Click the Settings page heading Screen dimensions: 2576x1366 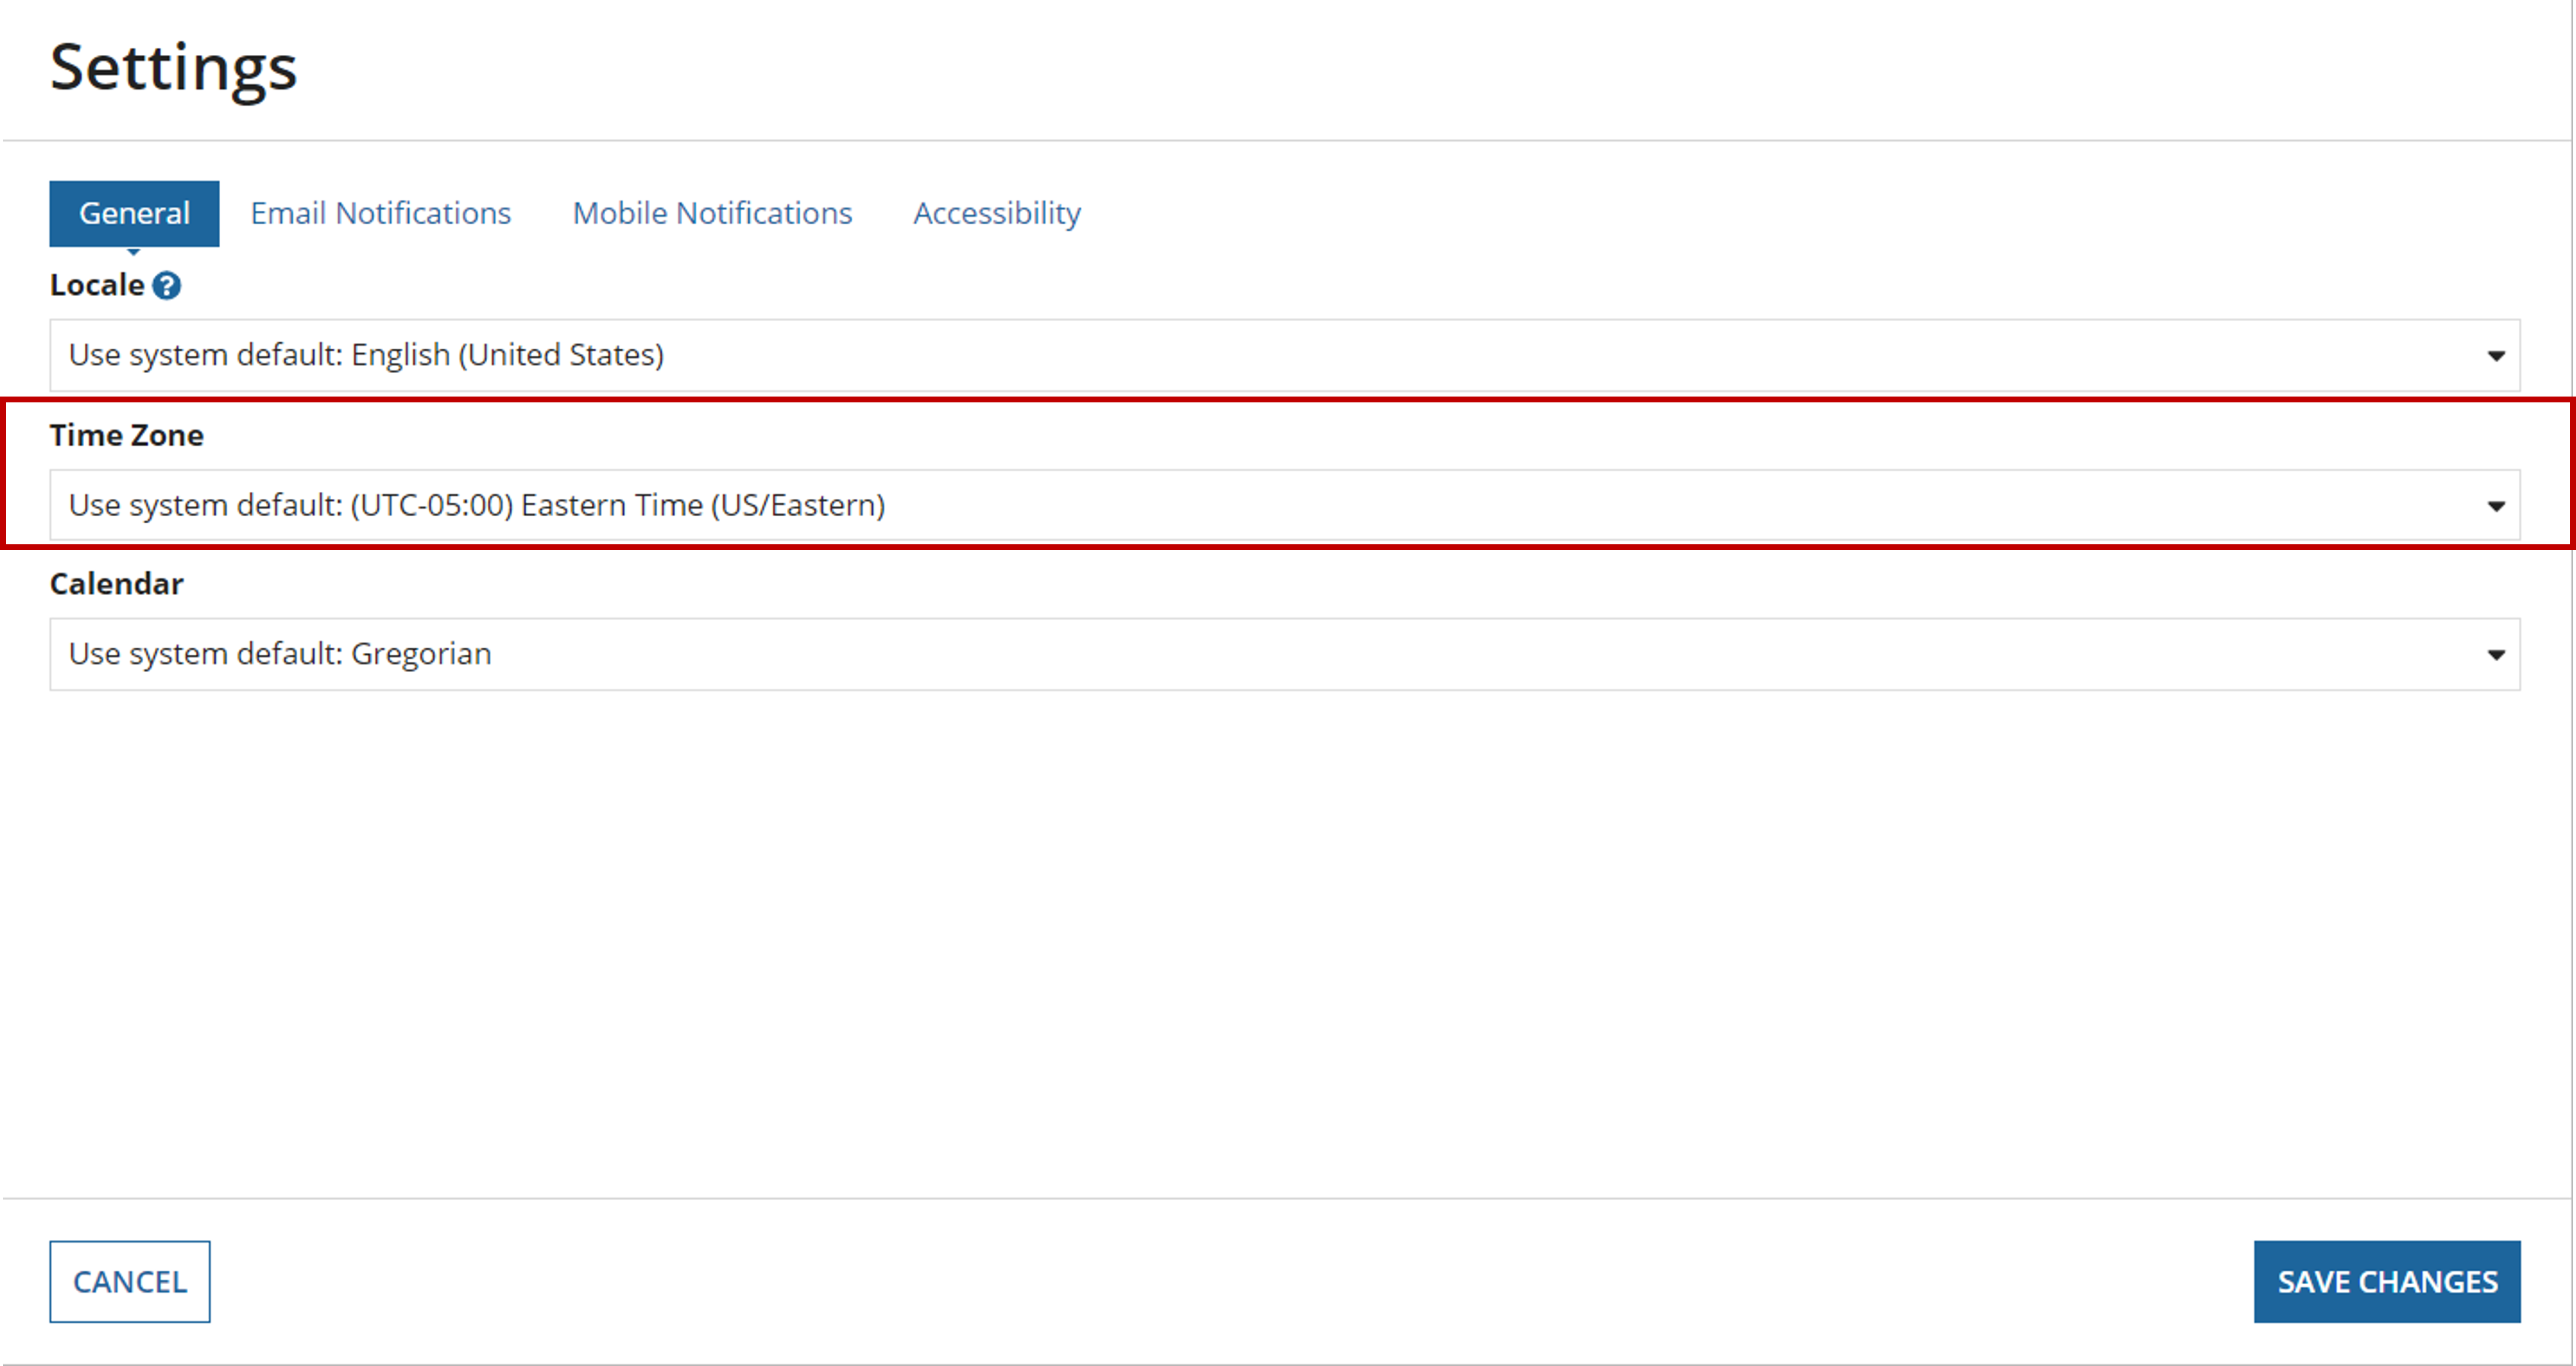tap(174, 68)
